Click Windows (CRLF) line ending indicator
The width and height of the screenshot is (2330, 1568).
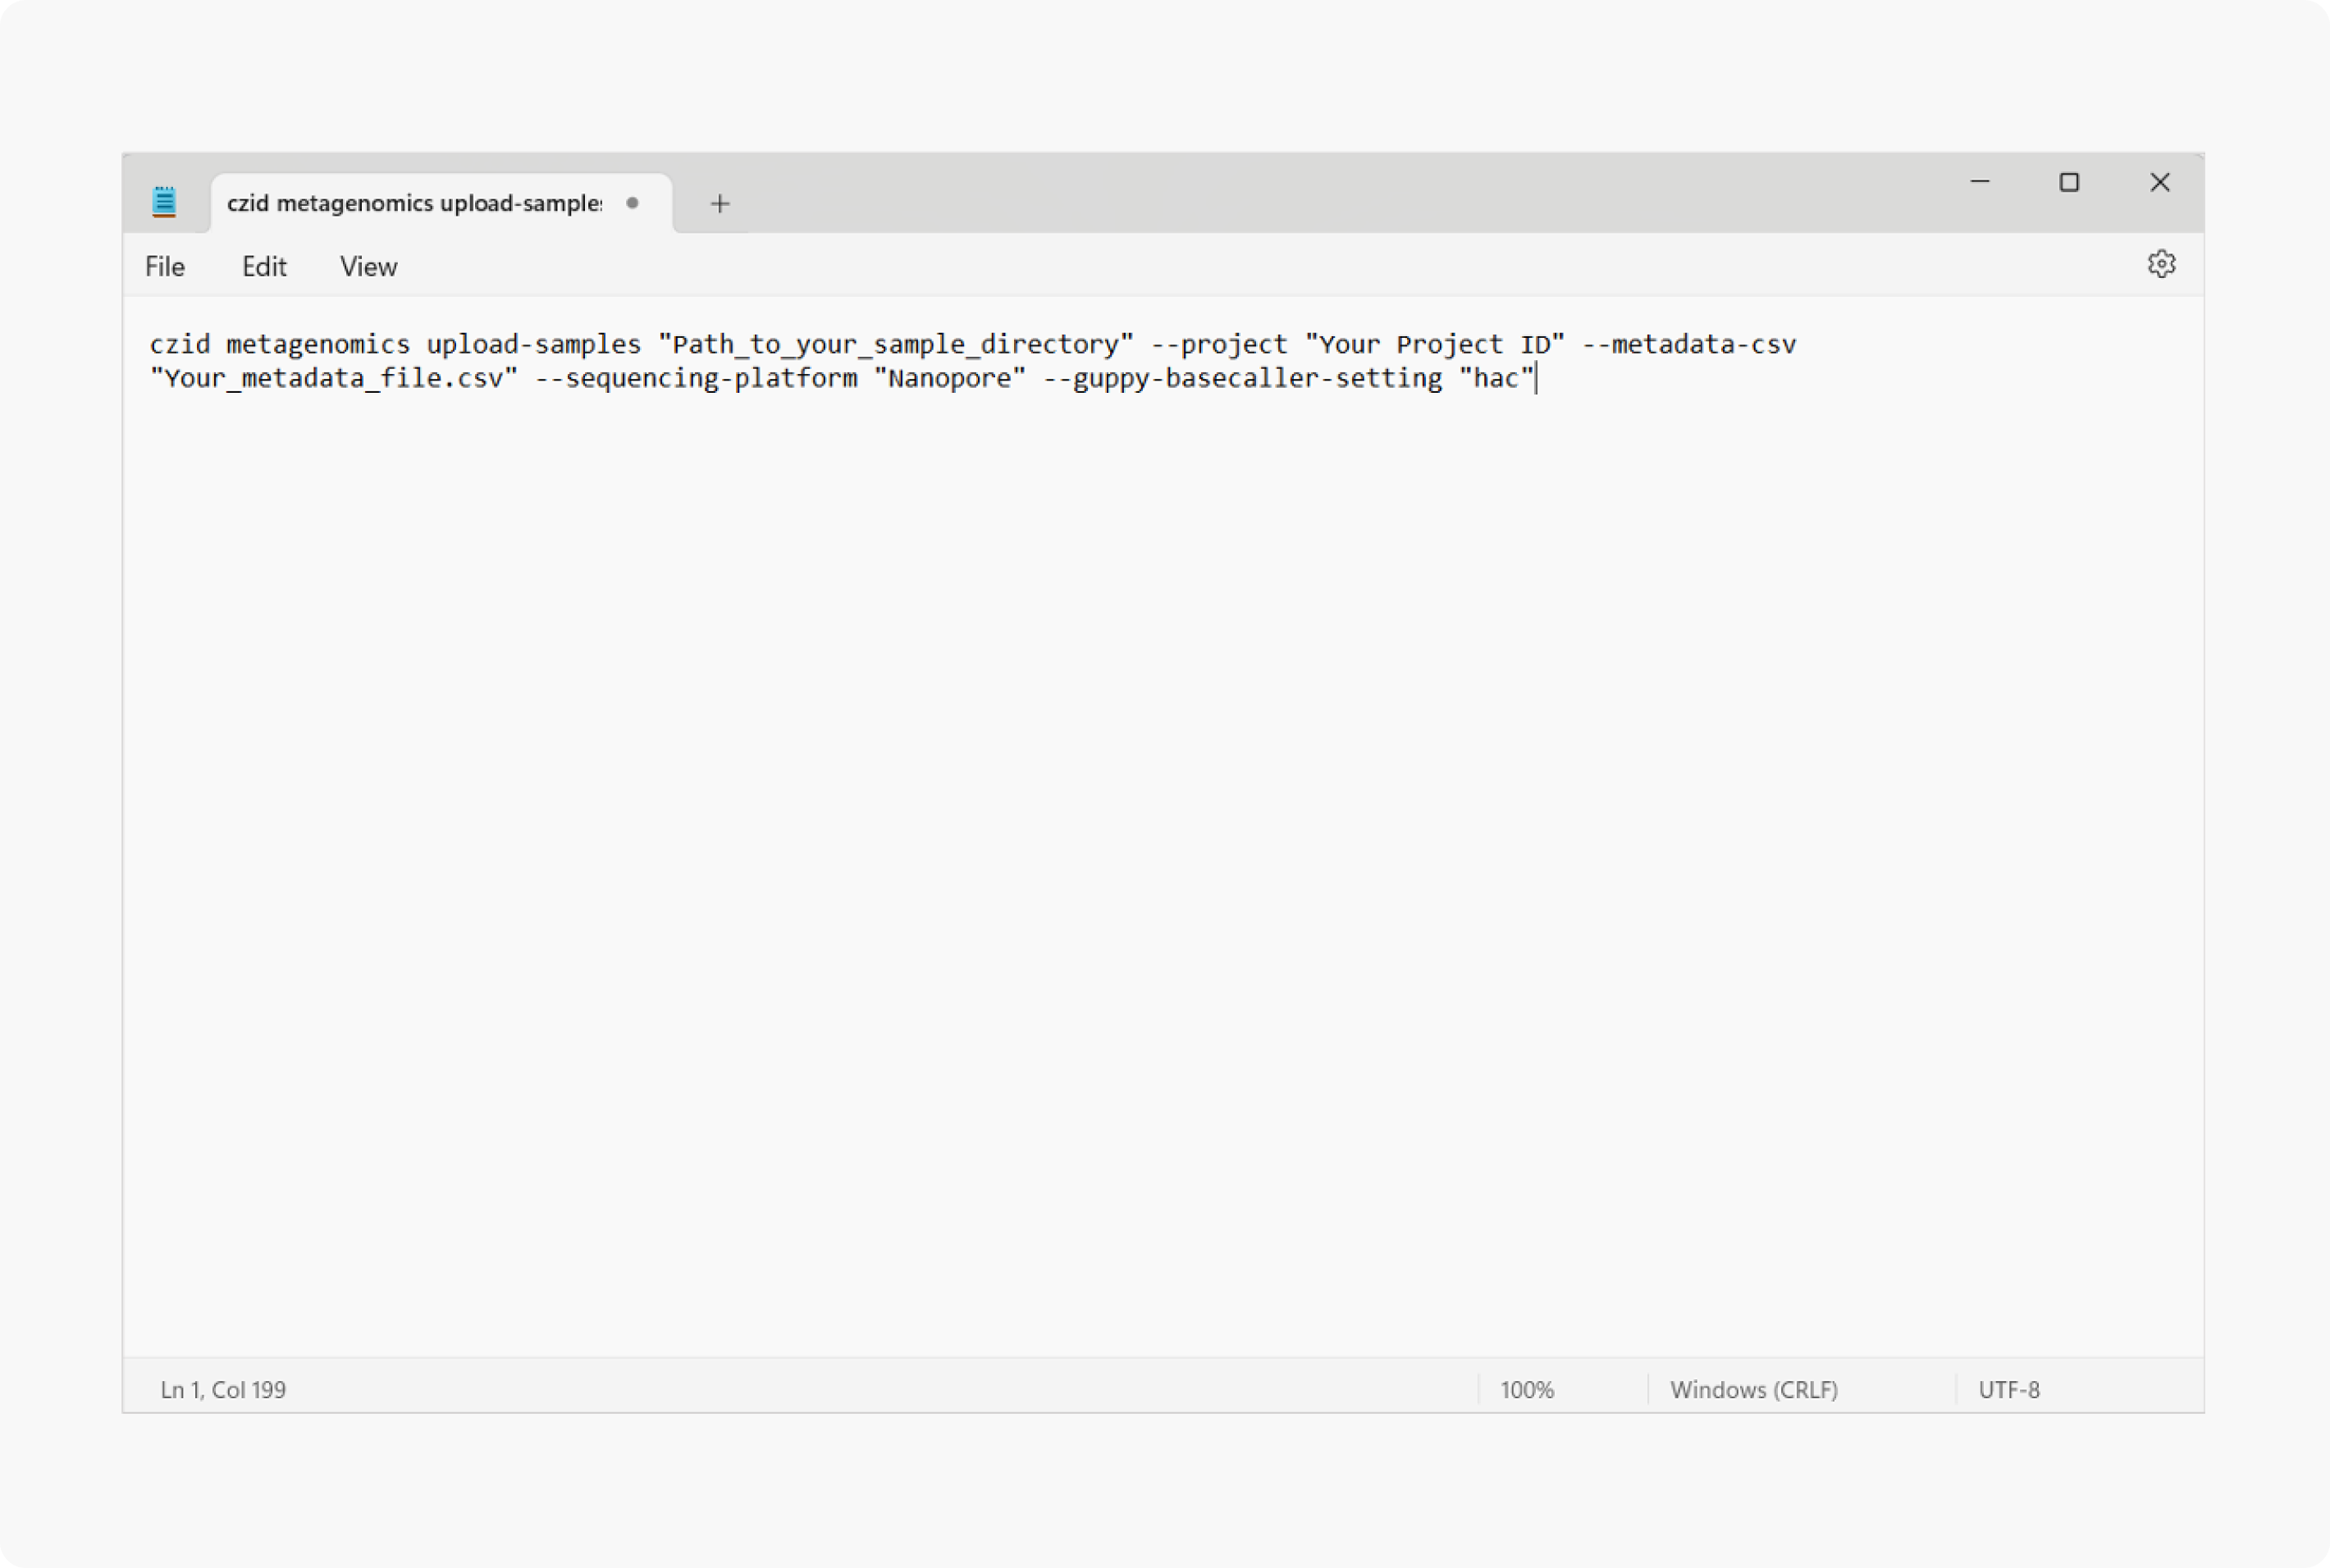click(x=1754, y=1389)
